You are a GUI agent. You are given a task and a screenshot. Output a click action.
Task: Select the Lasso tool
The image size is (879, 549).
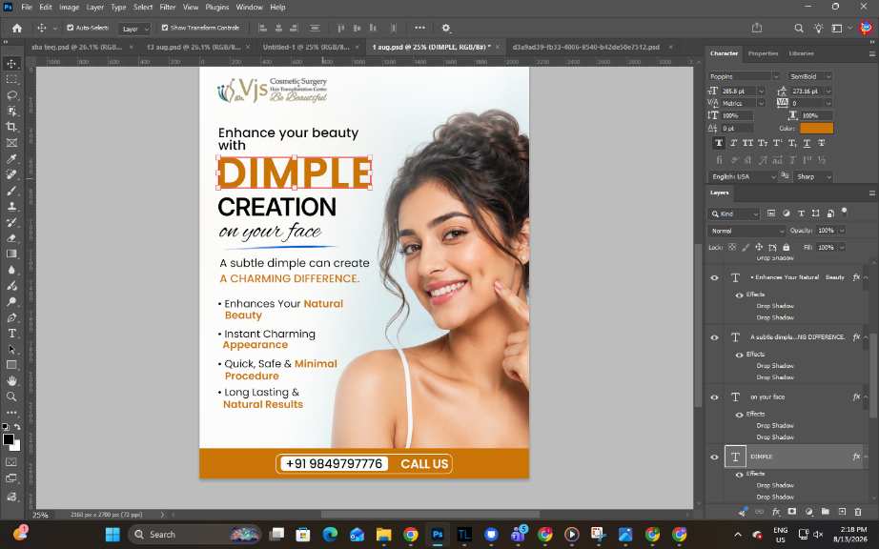click(11, 95)
